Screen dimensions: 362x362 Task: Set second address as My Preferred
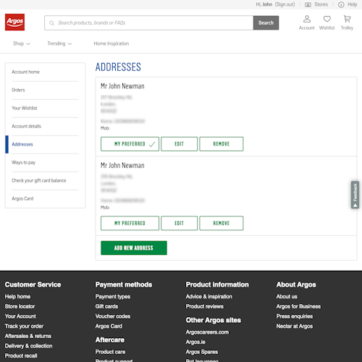[130, 223]
